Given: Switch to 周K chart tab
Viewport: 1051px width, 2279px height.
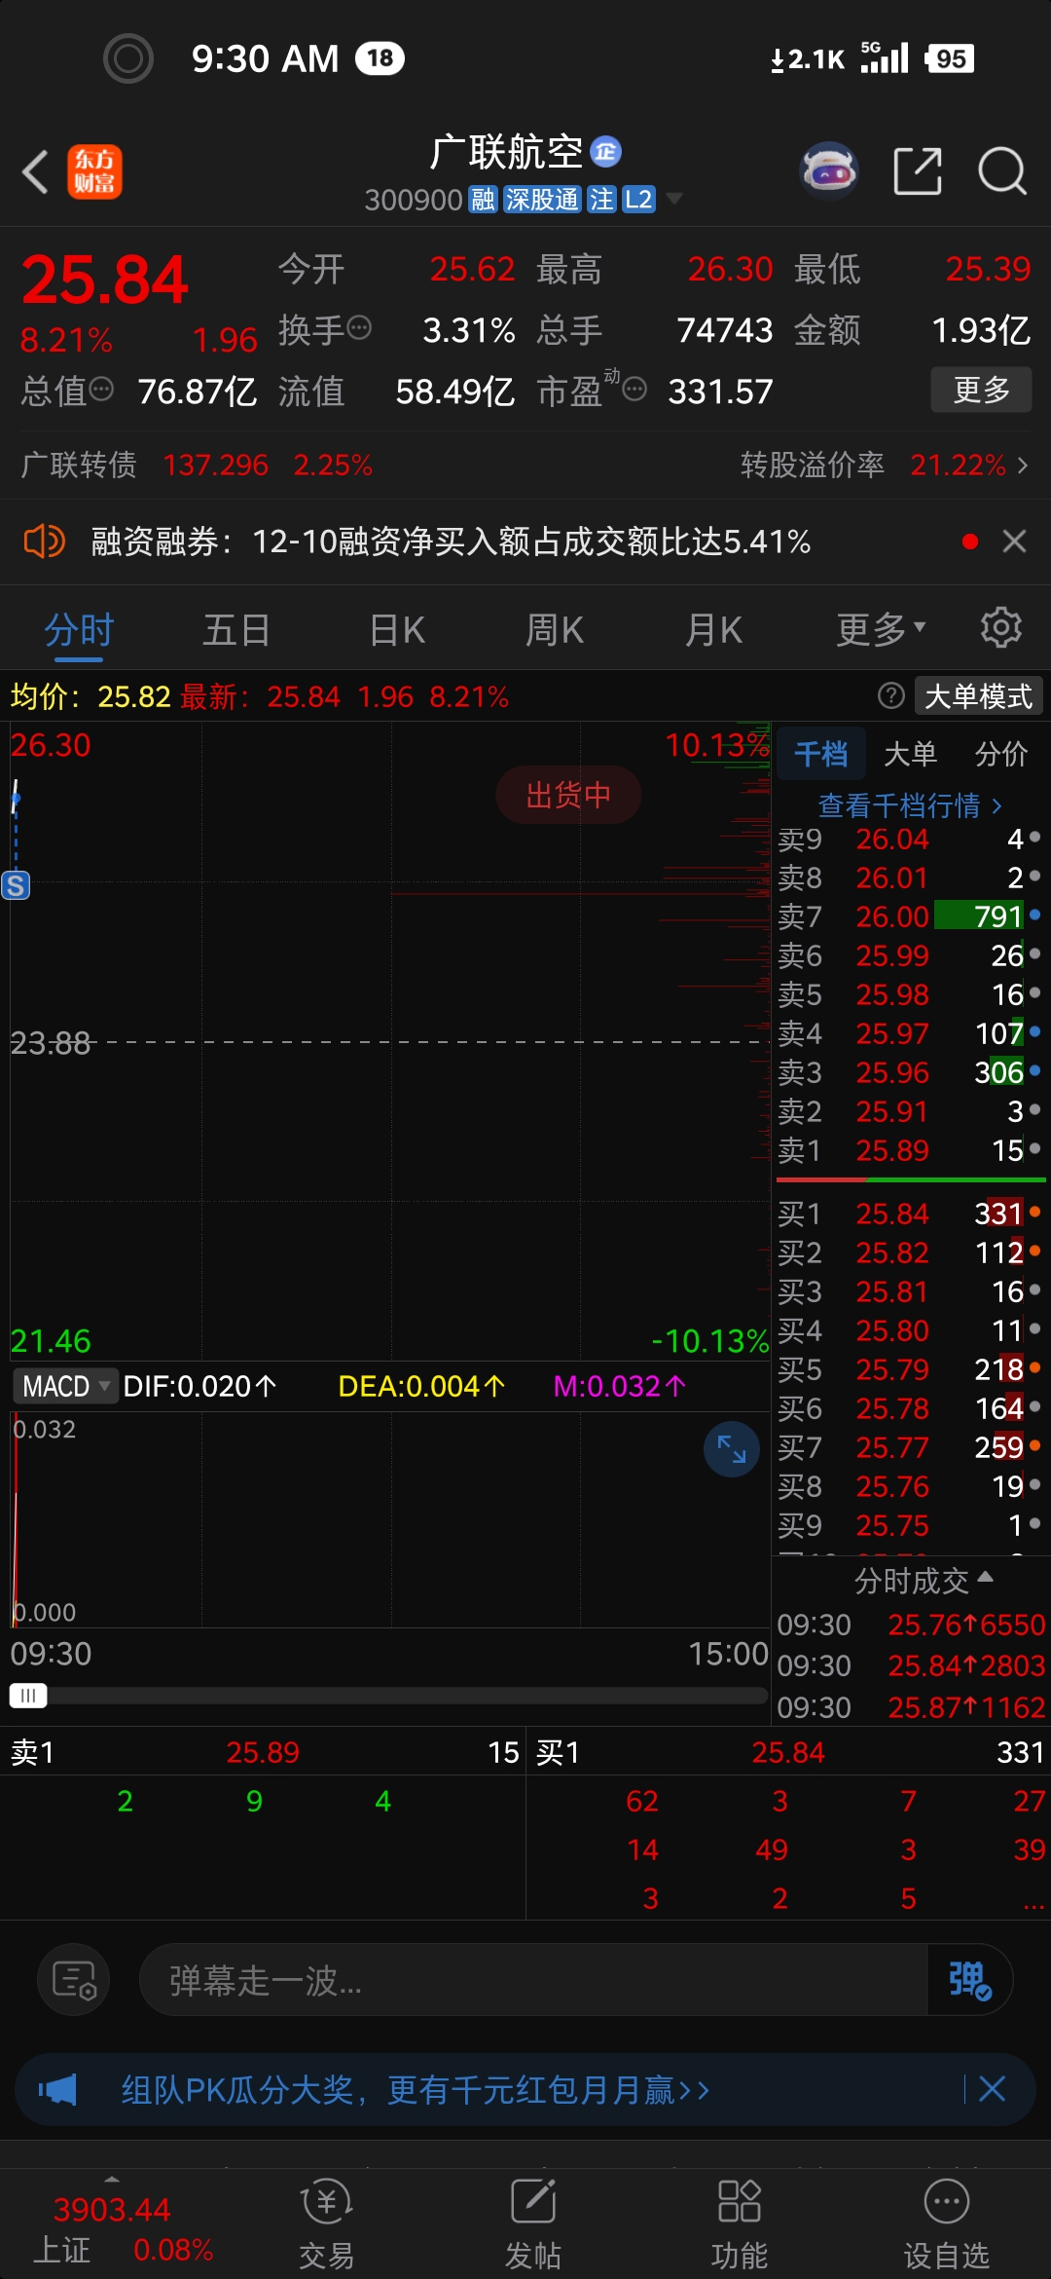Looking at the screenshot, I should coord(555,630).
